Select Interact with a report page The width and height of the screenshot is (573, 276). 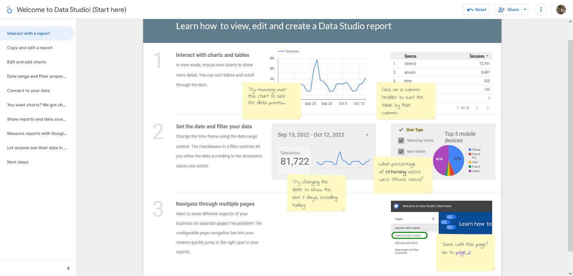tap(37, 33)
